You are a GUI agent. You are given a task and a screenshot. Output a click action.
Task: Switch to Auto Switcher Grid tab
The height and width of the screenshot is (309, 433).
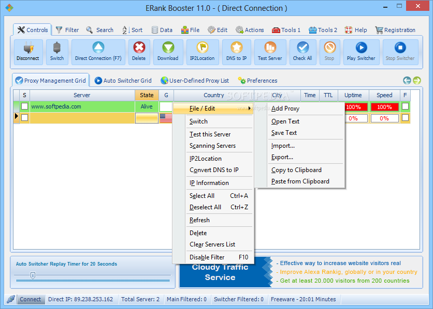pyautogui.click(x=123, y=81)
